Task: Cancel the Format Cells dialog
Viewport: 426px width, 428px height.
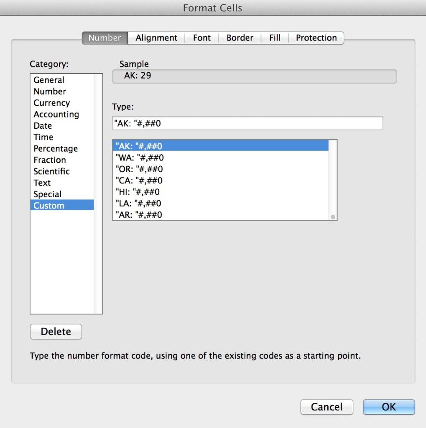Action: [327, 407]
